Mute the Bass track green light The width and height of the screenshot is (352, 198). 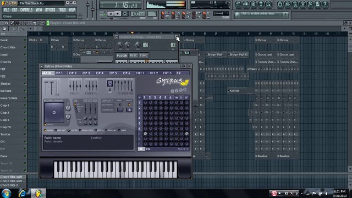(x=25, y=156)
